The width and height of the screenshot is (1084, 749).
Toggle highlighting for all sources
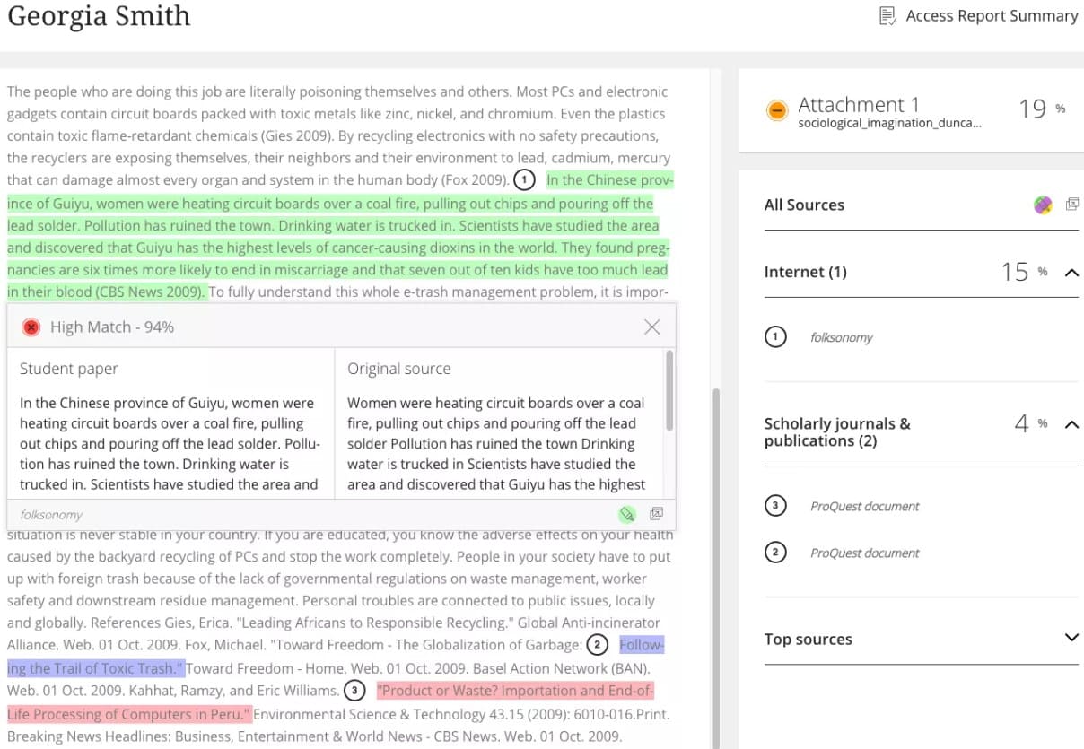1043,205
